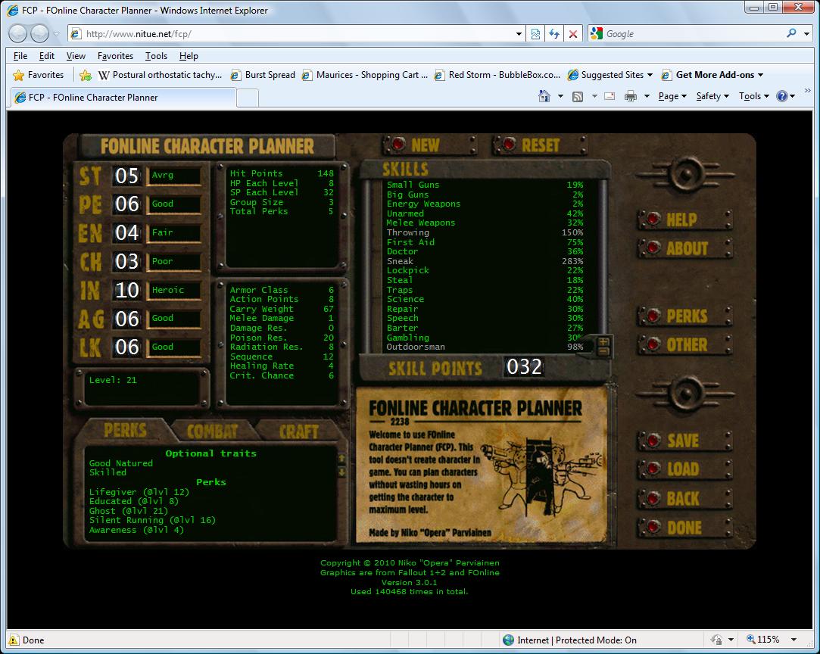
Task: Click the search magnifier icon
Action: point(792,33)
